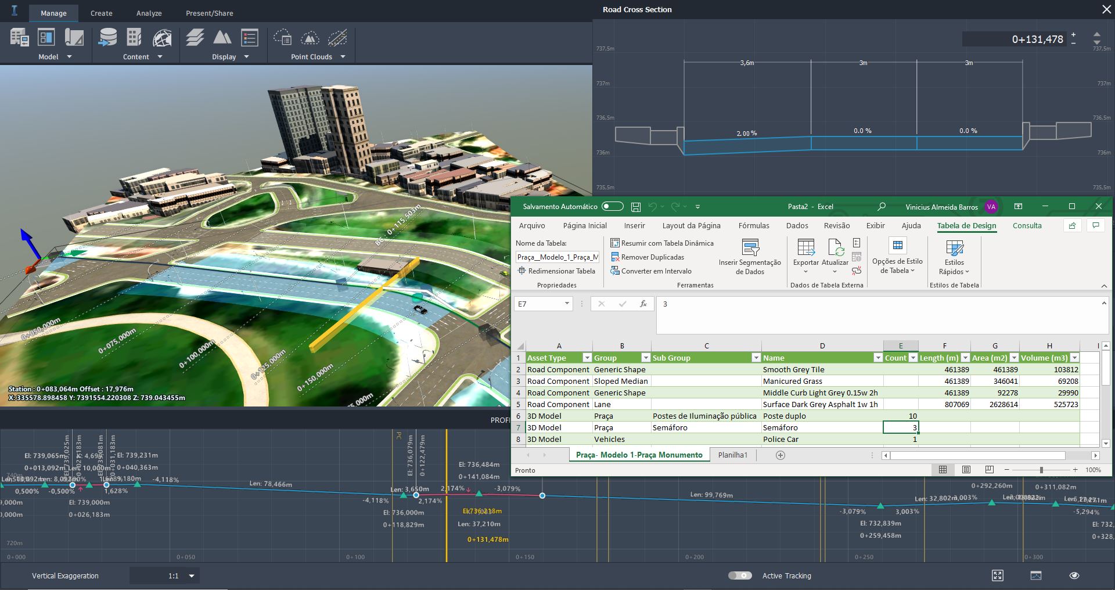Click the Resumir com Tabela Dinâmica icon
1115x590 pixels.
(x=616, y=243)
